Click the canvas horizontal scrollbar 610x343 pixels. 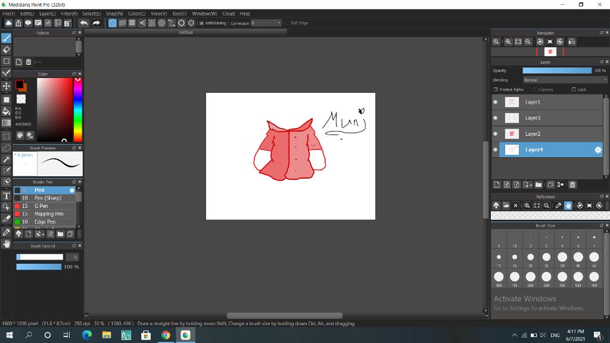[x=284, y=316]
